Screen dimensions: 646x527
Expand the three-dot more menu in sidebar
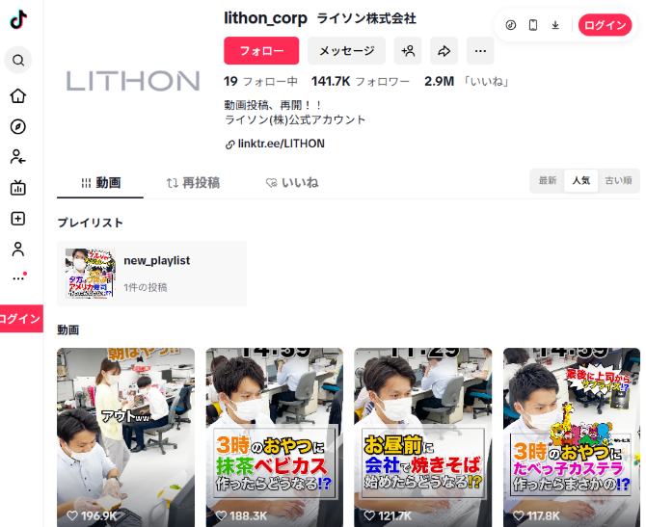click(18, 278)
